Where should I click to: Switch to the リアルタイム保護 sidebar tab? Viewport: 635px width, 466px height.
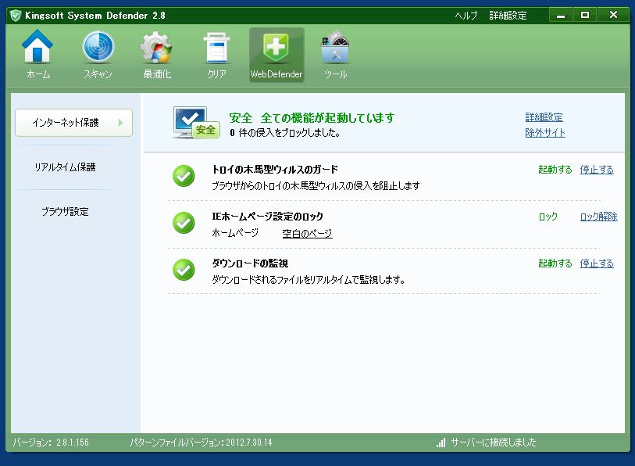point(65,167)
